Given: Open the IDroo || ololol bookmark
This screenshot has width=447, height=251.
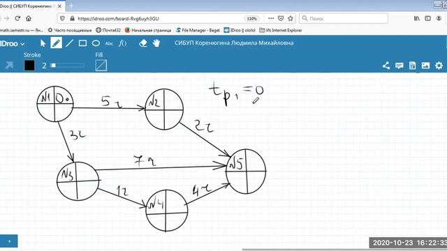Looking at the screenshot, I should 240,30.
